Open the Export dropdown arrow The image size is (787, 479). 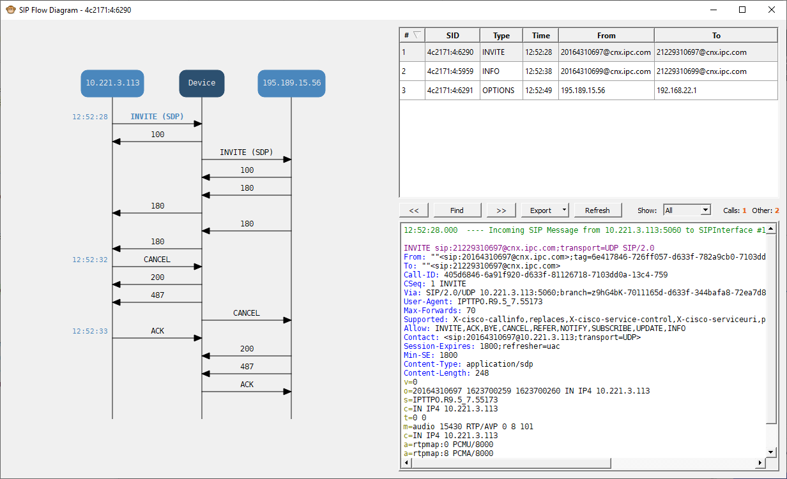point(564,210)
